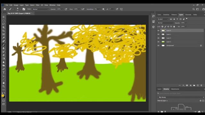
Task: Open the Flow slider dropdown
Action: click(x=79, y=9)
